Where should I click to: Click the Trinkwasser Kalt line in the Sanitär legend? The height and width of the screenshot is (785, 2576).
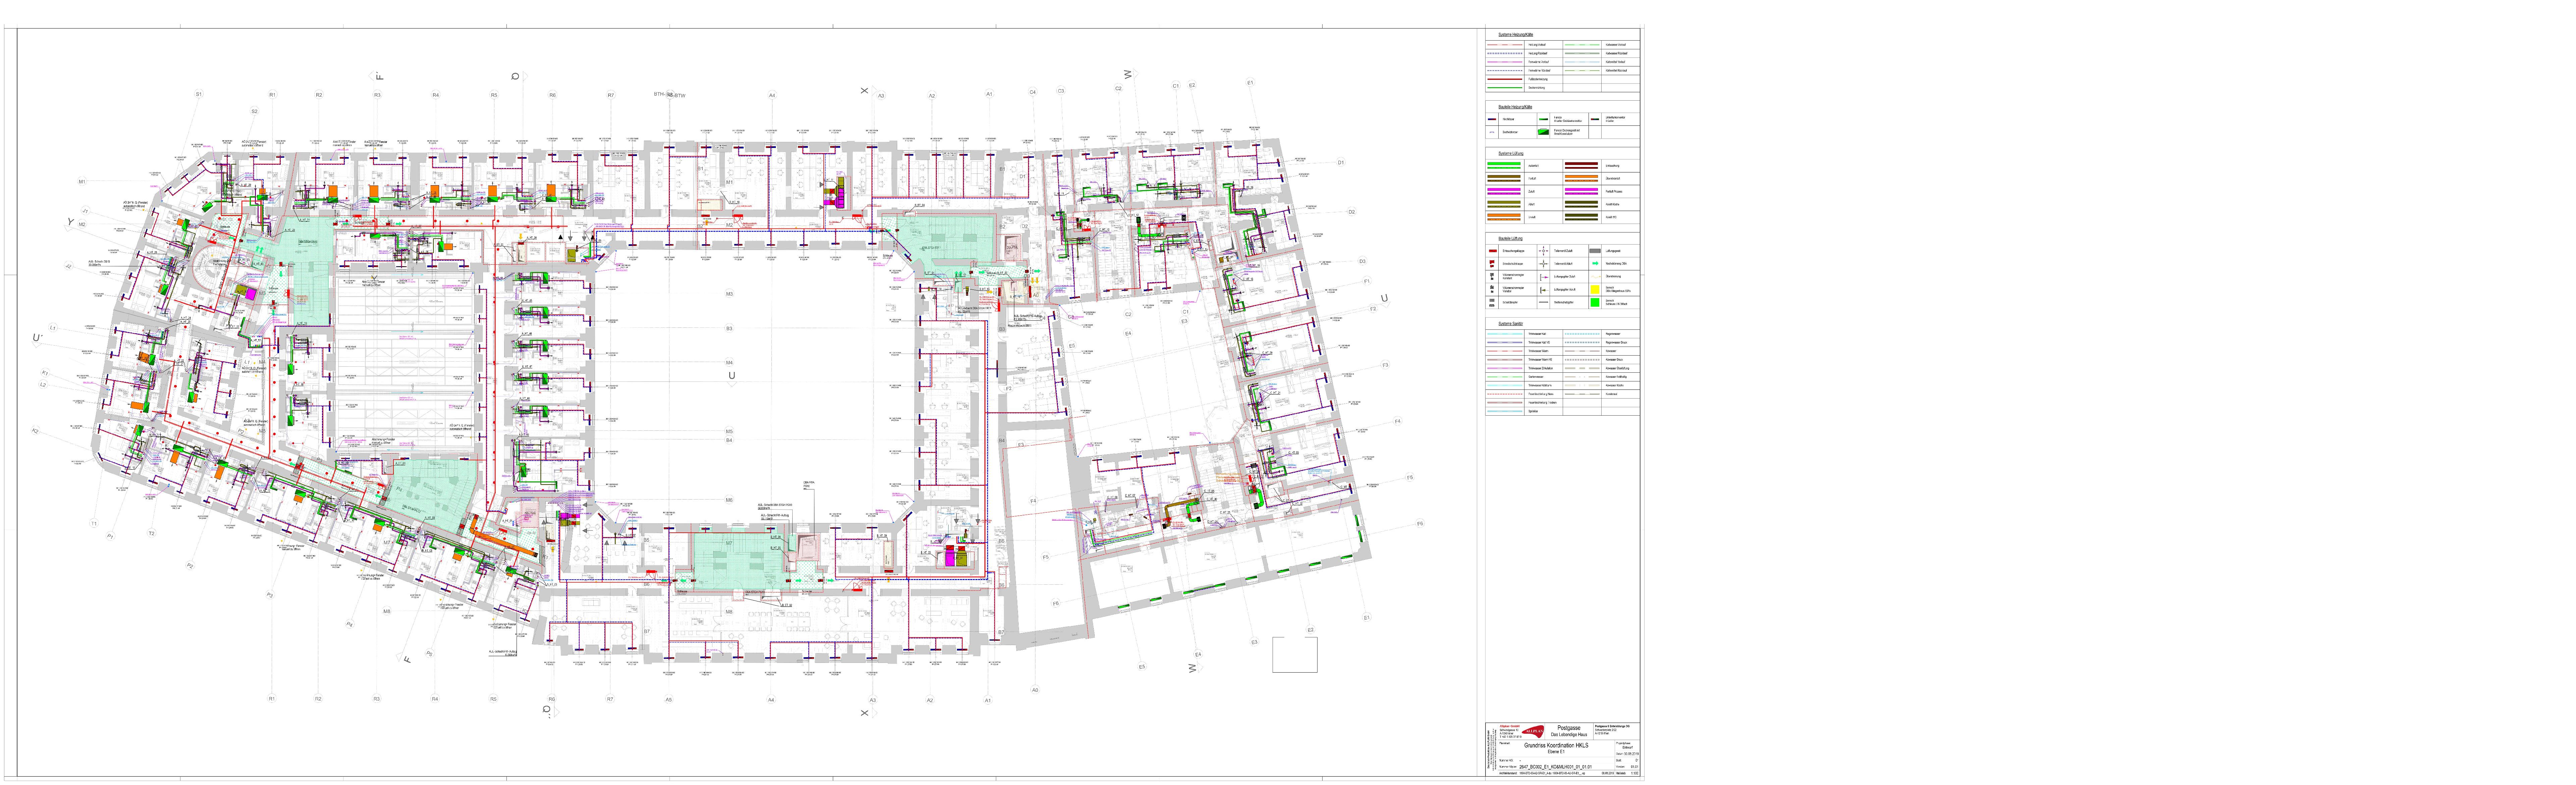(x=1505, y=334)
